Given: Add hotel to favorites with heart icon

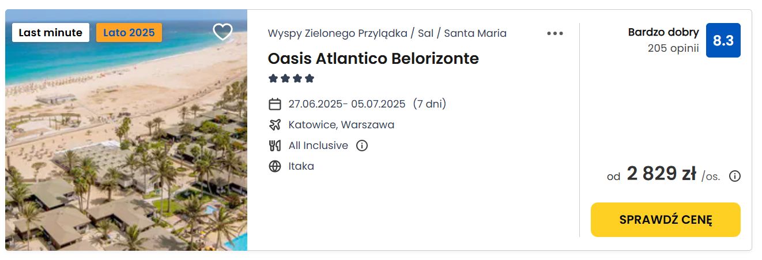Looking at the screenshot, I should (x=222, y=32).
